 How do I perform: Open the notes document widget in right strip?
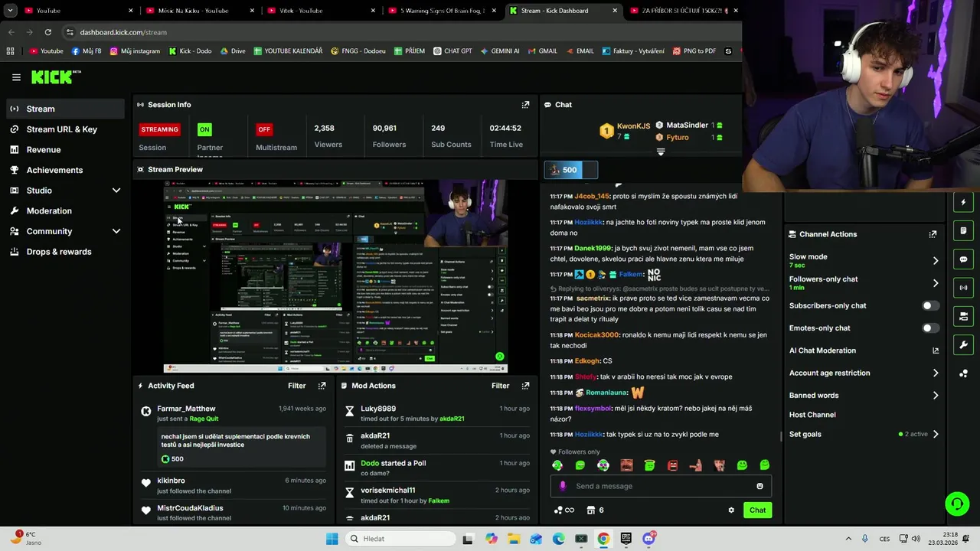pyautogui.click(x=963, y=230)
